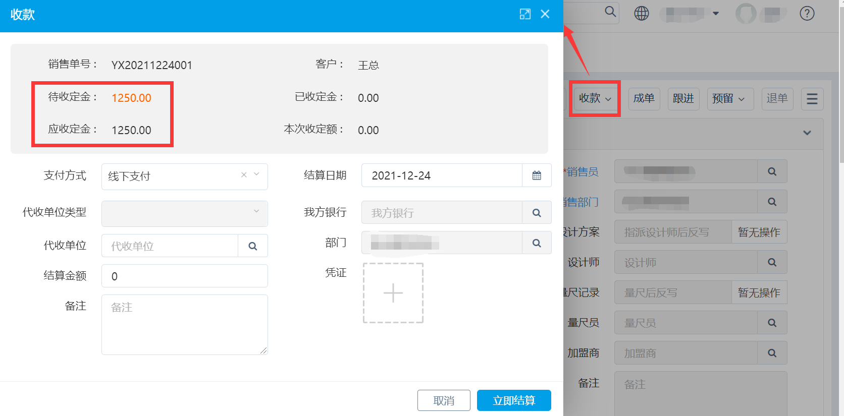The height and width of the screenshot is (416, 844).
Task: Click the 加盟商 input field
Action: pos(686,353)
